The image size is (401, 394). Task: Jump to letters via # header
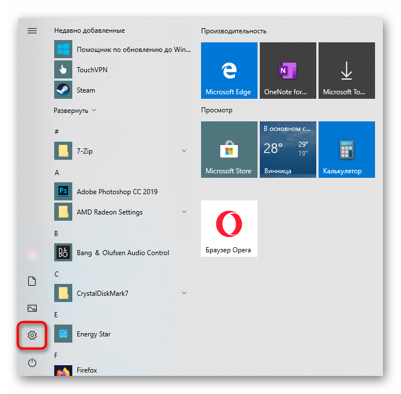[56, 132]
